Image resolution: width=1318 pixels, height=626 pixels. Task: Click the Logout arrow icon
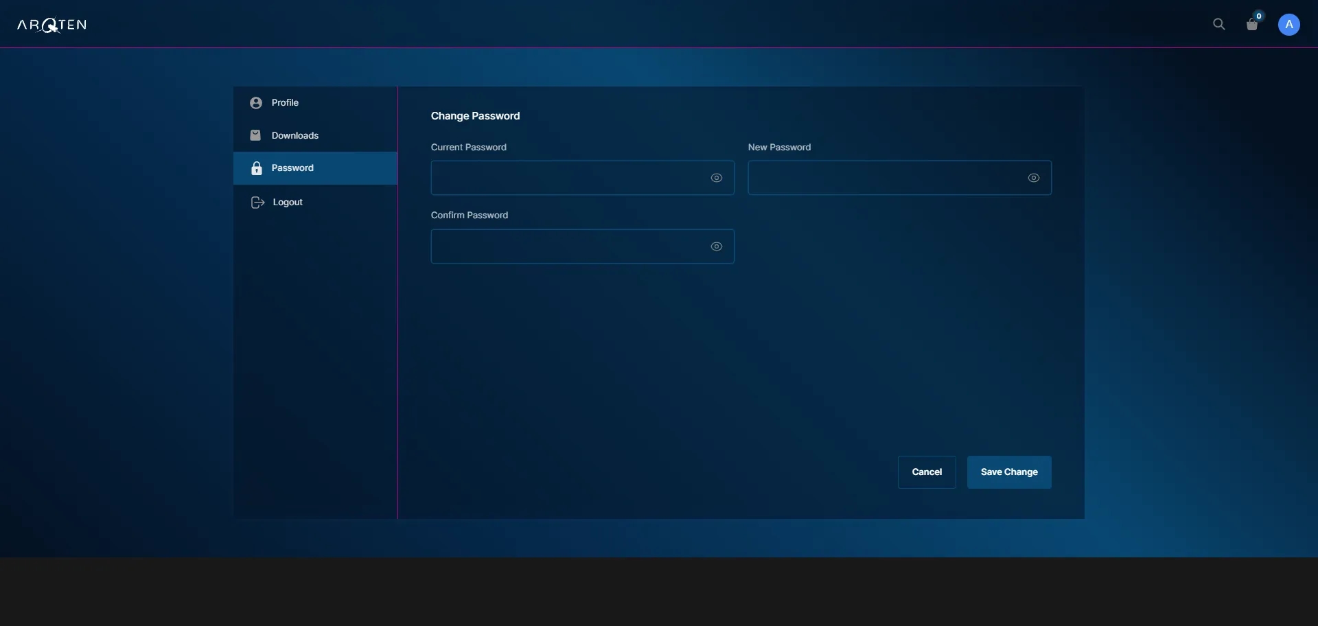[x=257, y=202]
